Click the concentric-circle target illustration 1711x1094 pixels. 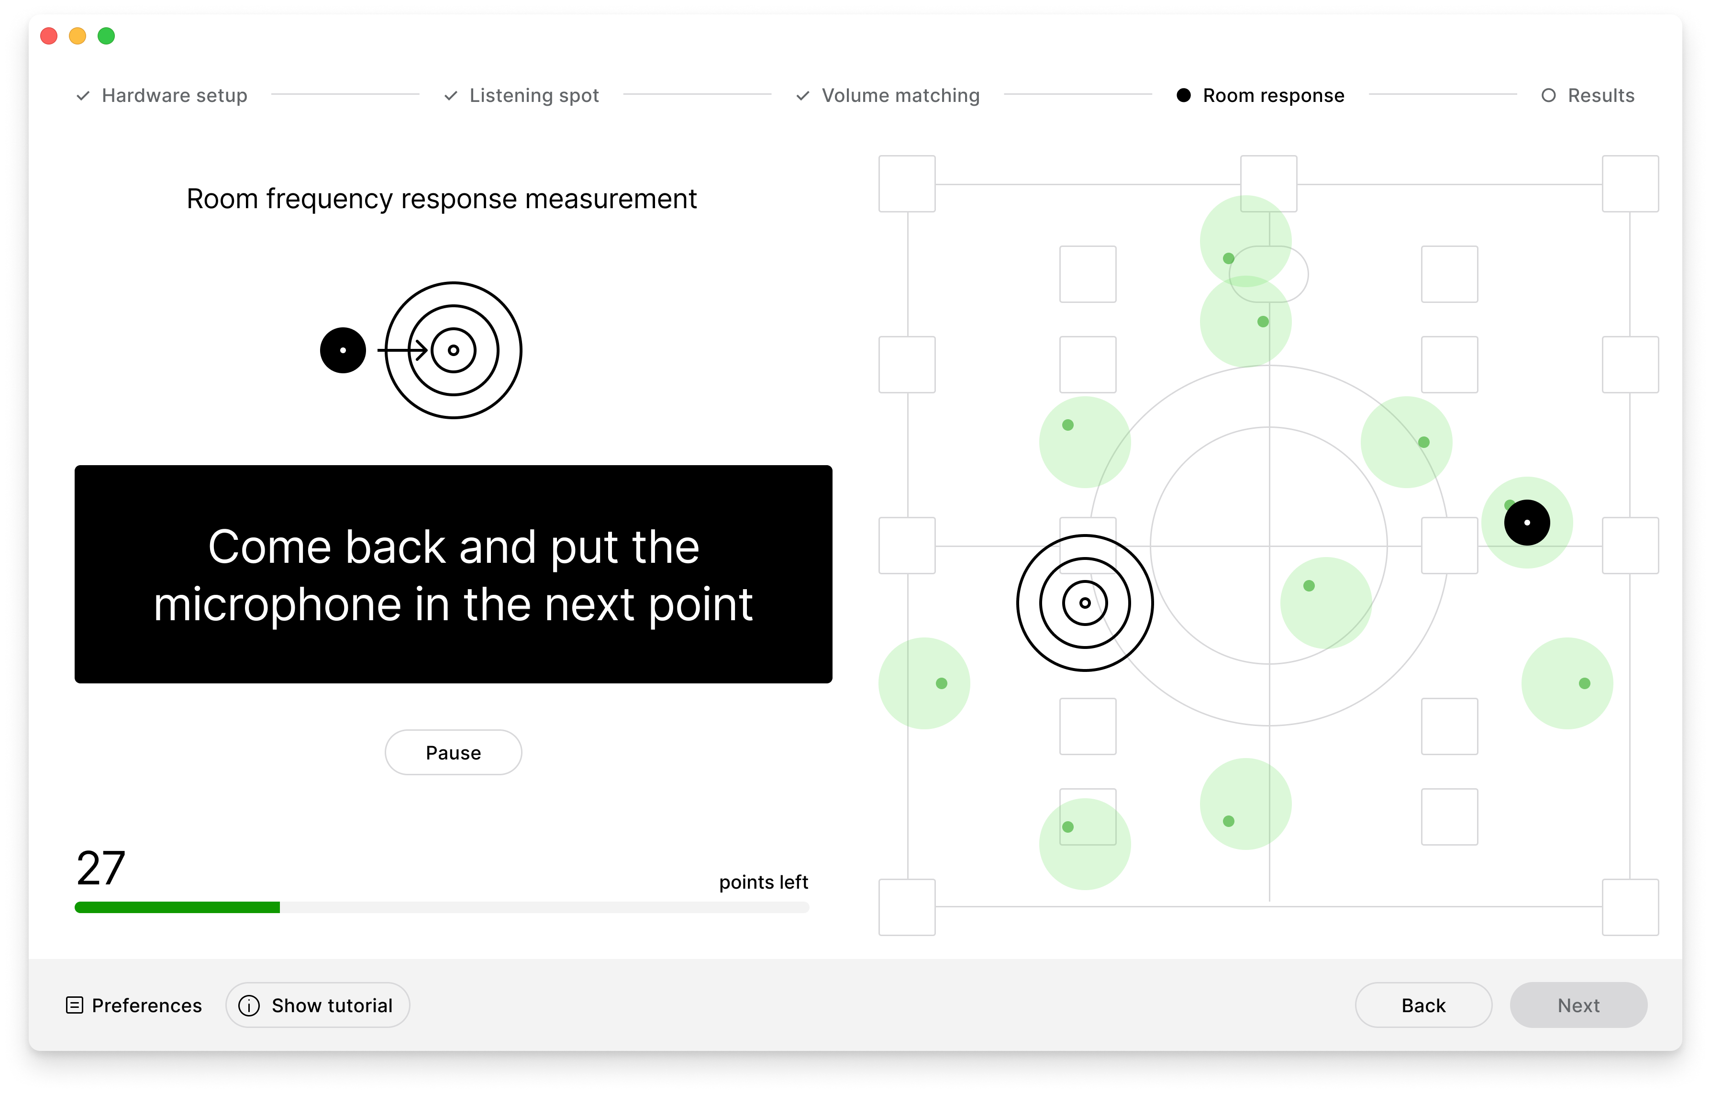453,350
